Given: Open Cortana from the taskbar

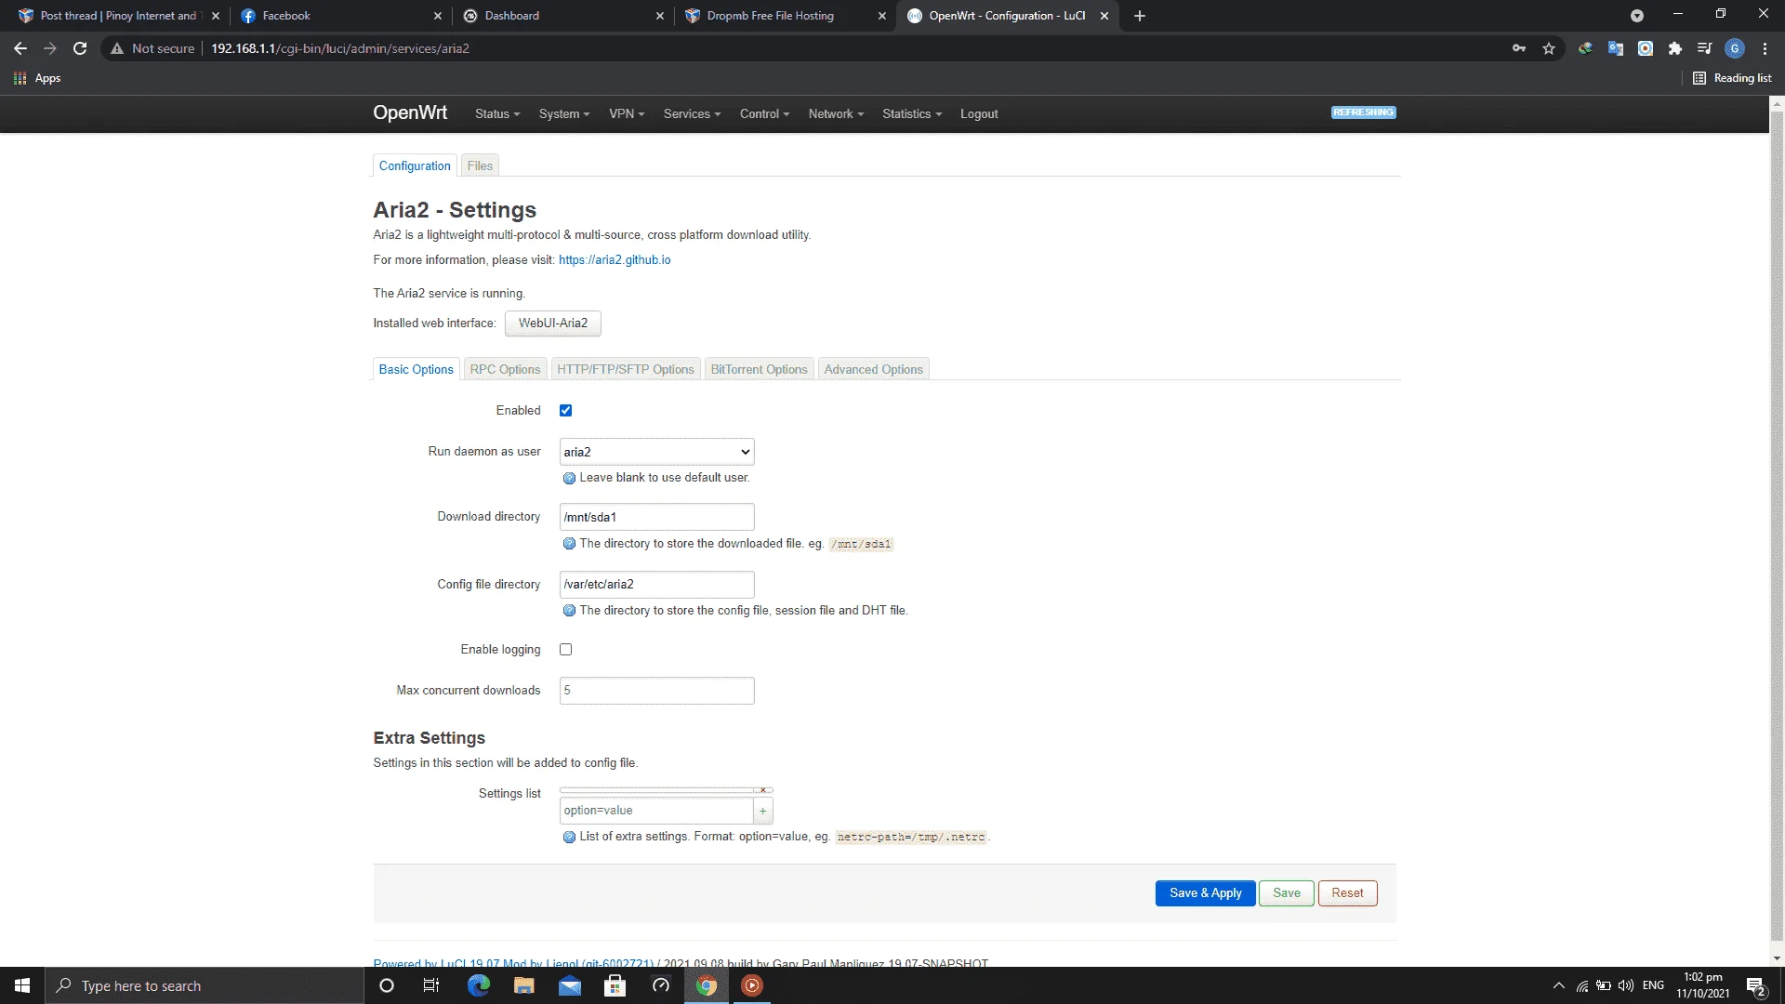Looking at the screenshot, I should (x=387, y=985).
